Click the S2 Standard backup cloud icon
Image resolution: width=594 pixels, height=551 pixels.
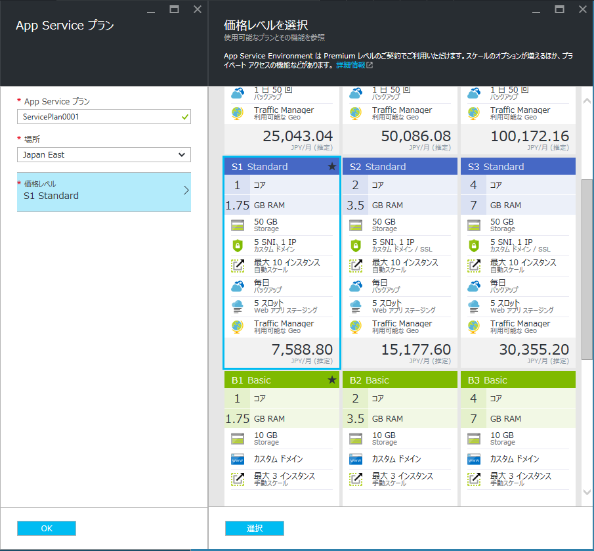pyautogui.click(x=356, y=286)
